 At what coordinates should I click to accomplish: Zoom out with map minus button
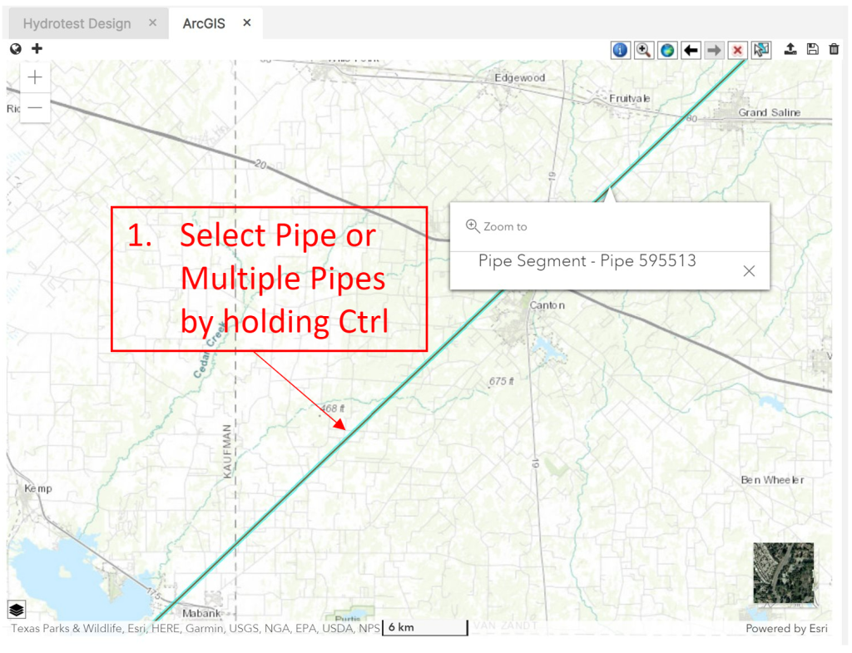pyautogui.click(x=35, y=107)
